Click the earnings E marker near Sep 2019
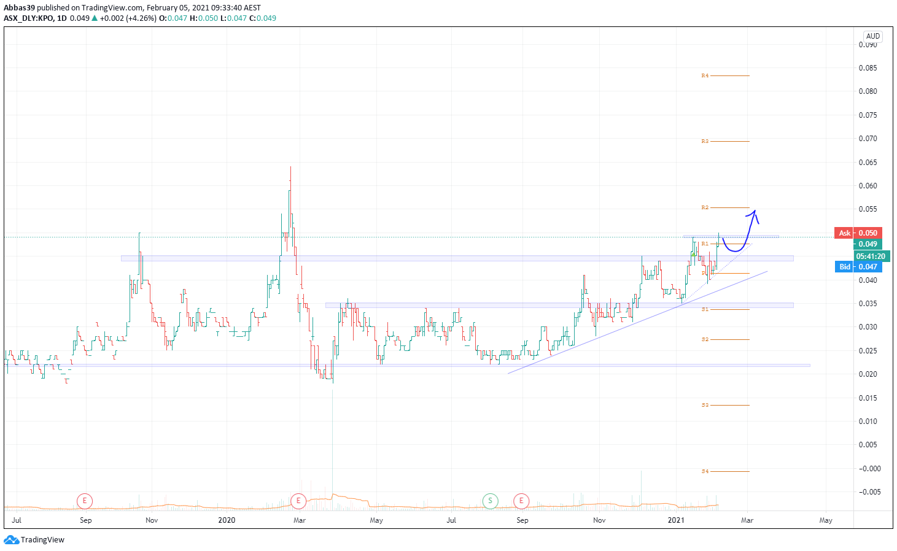897x551 pixels. tap(85, 501)
